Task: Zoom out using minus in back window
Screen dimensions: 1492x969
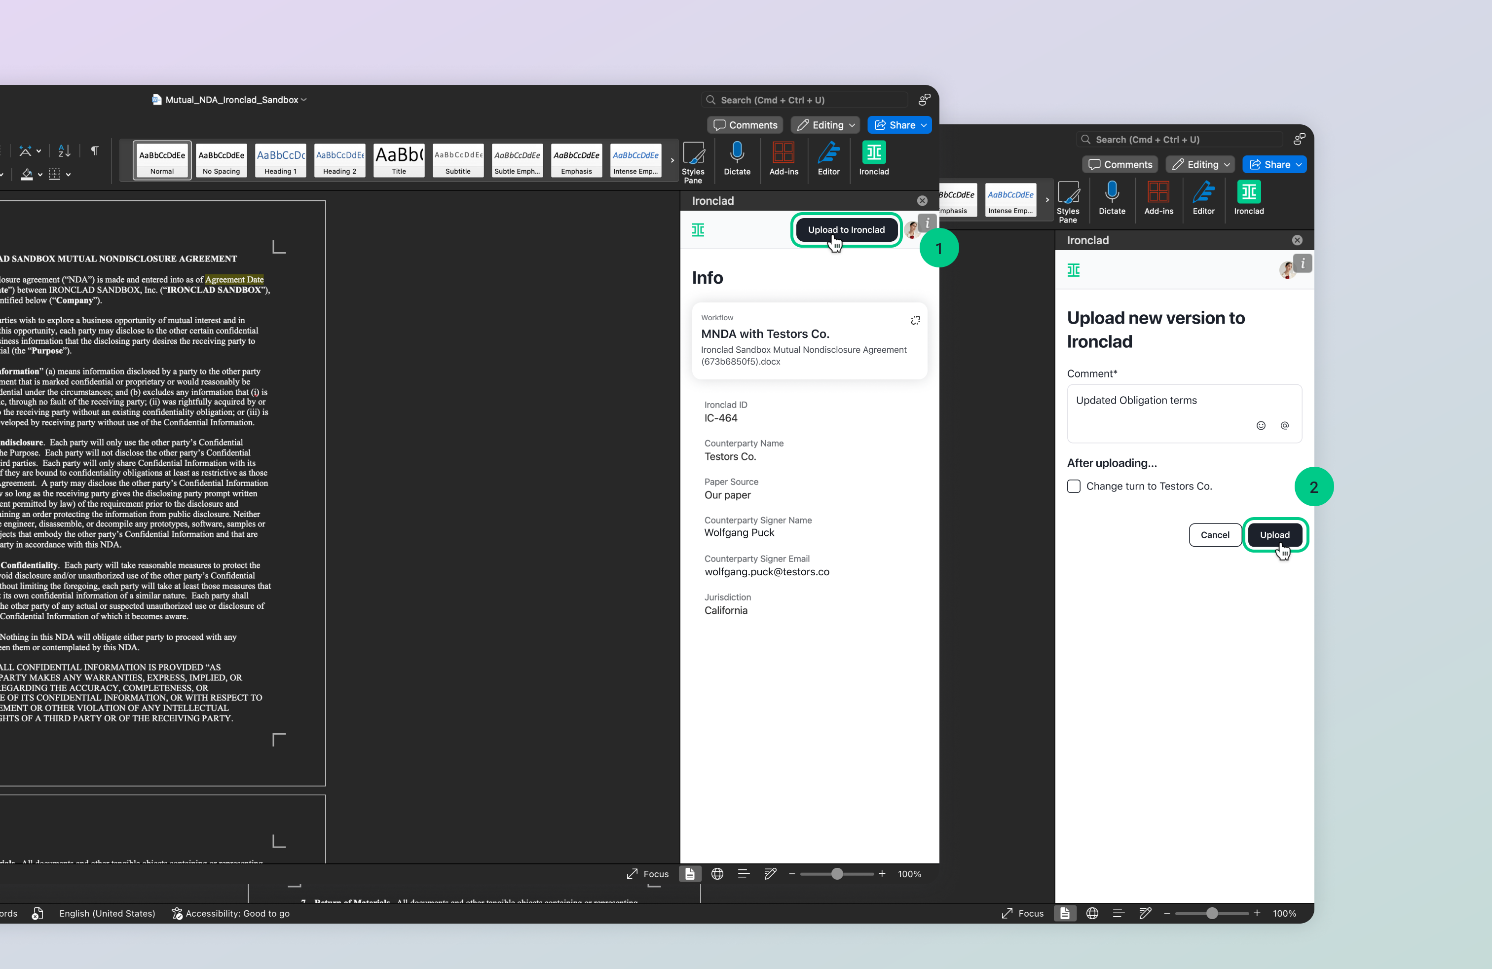Action: (x=1167, y=913)
